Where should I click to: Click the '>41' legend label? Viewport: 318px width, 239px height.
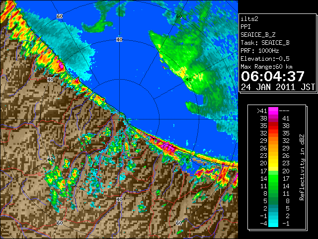click(x=262, y=111)
